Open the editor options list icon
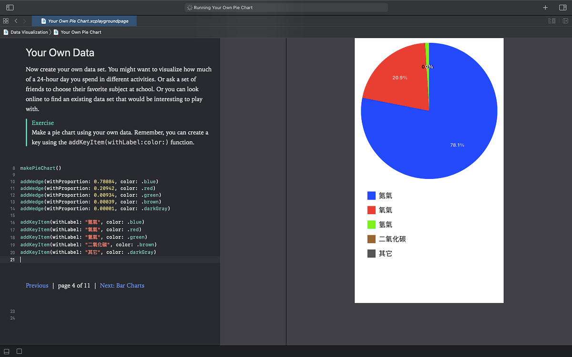 tap(552, 21)
